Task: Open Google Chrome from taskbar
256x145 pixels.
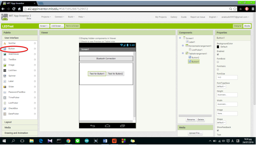Action: click(68, 141)
